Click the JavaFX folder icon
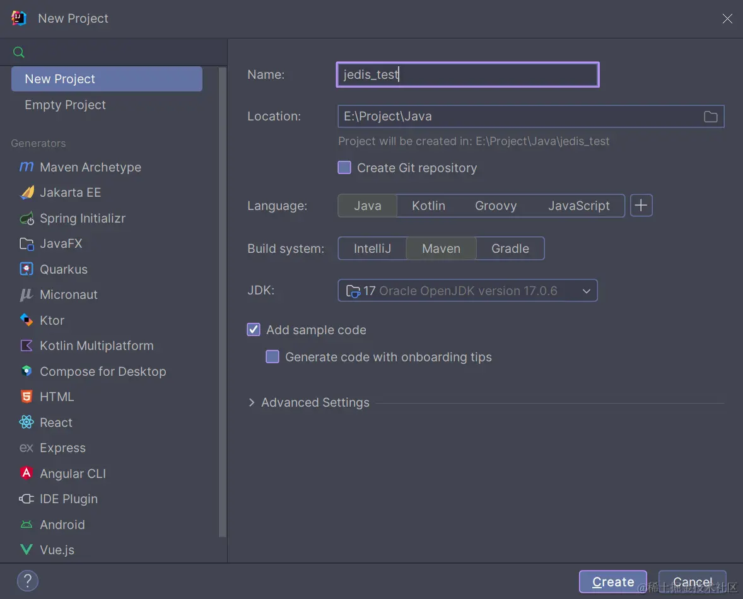 [x=26, y=244]
